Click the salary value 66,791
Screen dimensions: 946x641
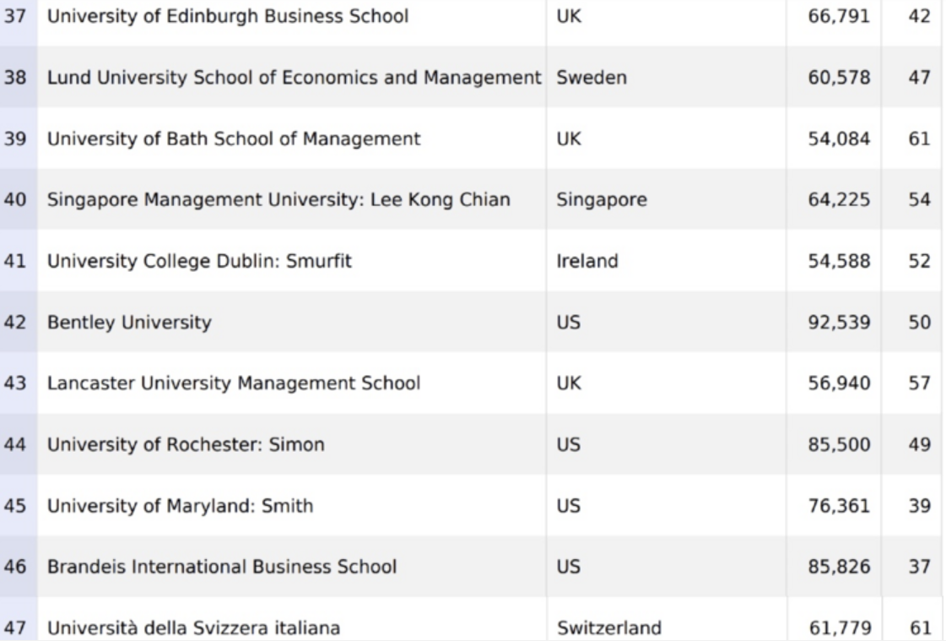point(832,17)
